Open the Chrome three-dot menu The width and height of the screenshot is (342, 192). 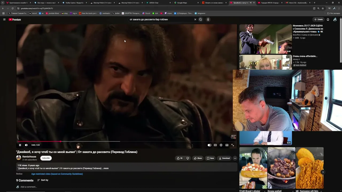point(339,8)
